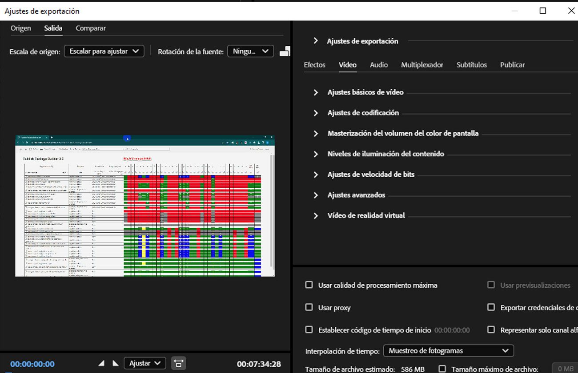Open the Rotación de la fuente dropdown
The width and height of the screenshot is (578, 373).
pyautogui.click(x=250, y=51)
